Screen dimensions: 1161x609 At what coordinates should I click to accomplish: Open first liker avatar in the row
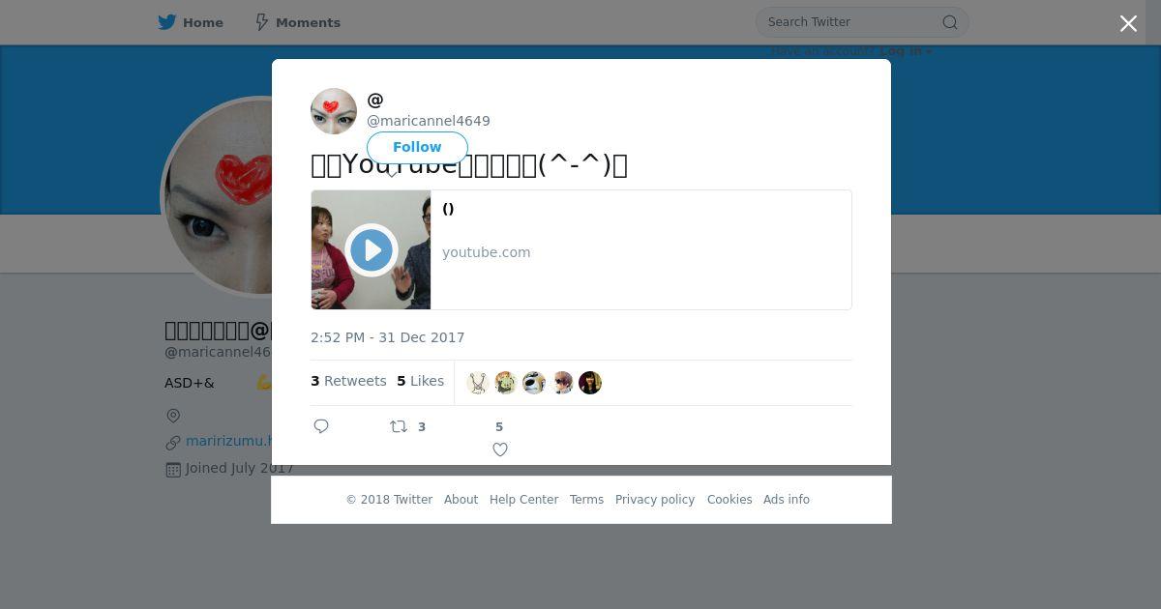pos(478,383)
